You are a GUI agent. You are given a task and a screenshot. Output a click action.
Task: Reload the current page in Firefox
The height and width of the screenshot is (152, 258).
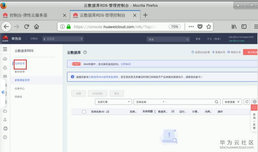pyautogui.click(x=27, y=27)
